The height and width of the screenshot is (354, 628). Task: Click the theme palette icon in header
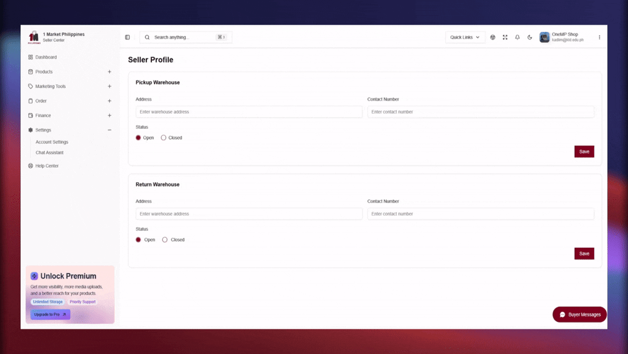pos(493,37)
